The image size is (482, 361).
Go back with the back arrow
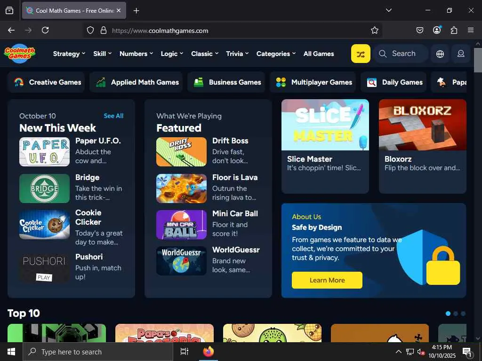11,30
